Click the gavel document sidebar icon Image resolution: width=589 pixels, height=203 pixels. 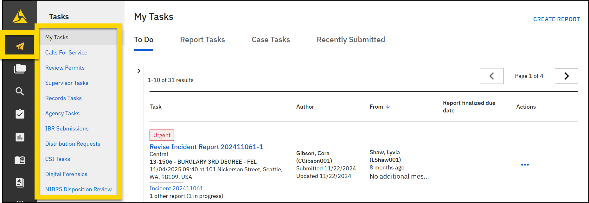point(20,183)
